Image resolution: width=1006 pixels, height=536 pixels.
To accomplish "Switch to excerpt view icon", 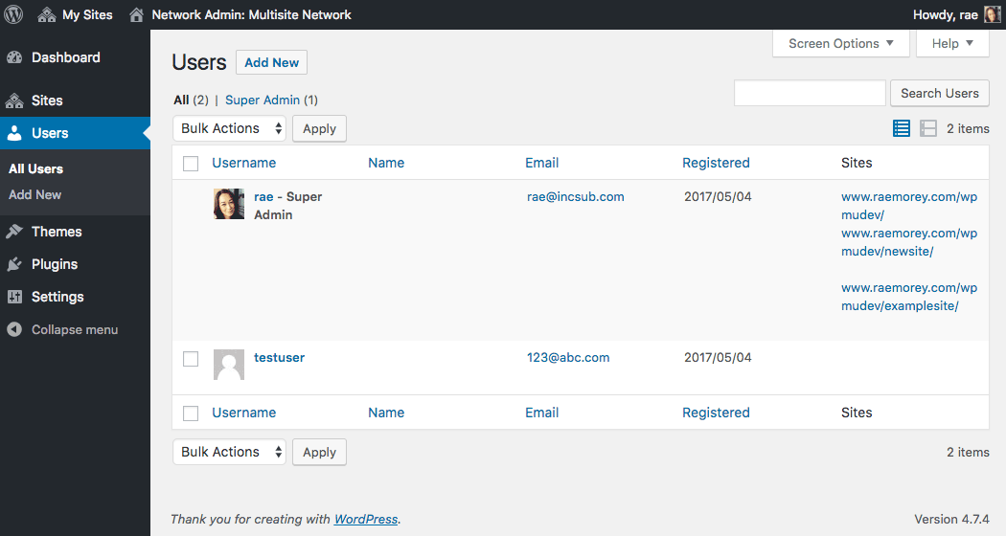I will click(x=928, y=128).
